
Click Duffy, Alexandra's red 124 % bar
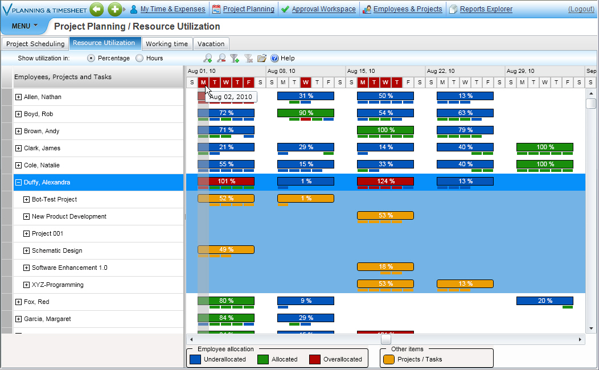[385, 182]
